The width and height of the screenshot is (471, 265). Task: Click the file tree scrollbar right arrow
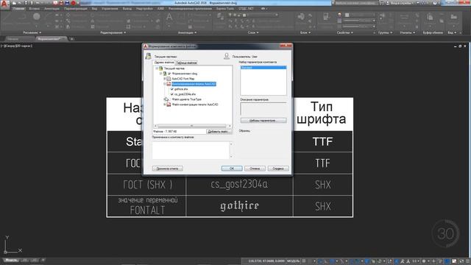coord(230,126)
